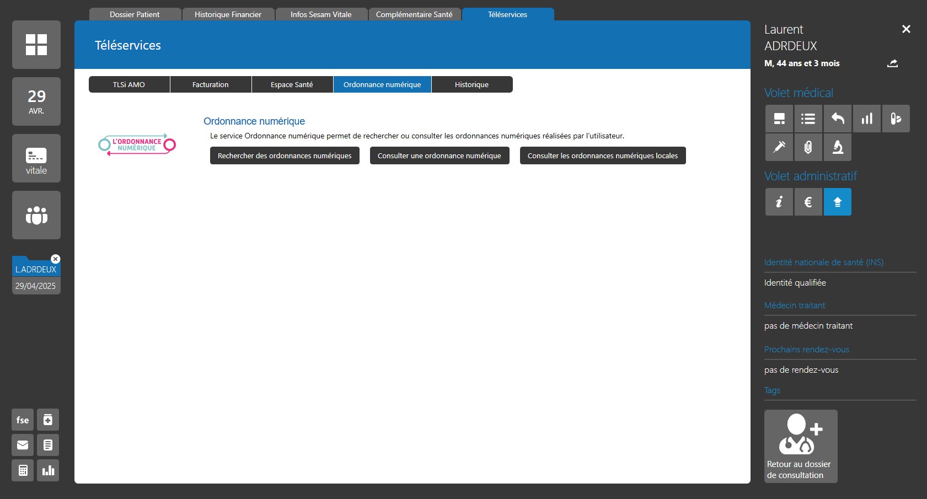Open the calculator icon in sidebar
Viewport: 927px width, 499px height.
(x=23, y=470)
